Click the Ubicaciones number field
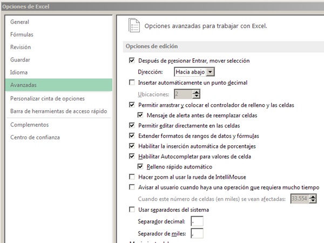 [x=184, y=94]
